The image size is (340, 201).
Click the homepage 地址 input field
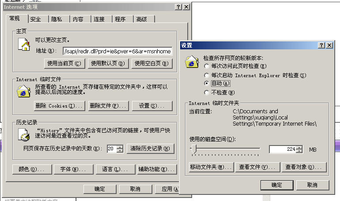117,51
